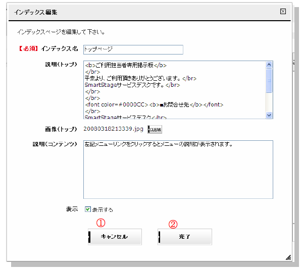Viewport: 301px width, 271px height.
Task: Click the line 'SmartStageサービスデスクです。'
Action: (132, 85)
